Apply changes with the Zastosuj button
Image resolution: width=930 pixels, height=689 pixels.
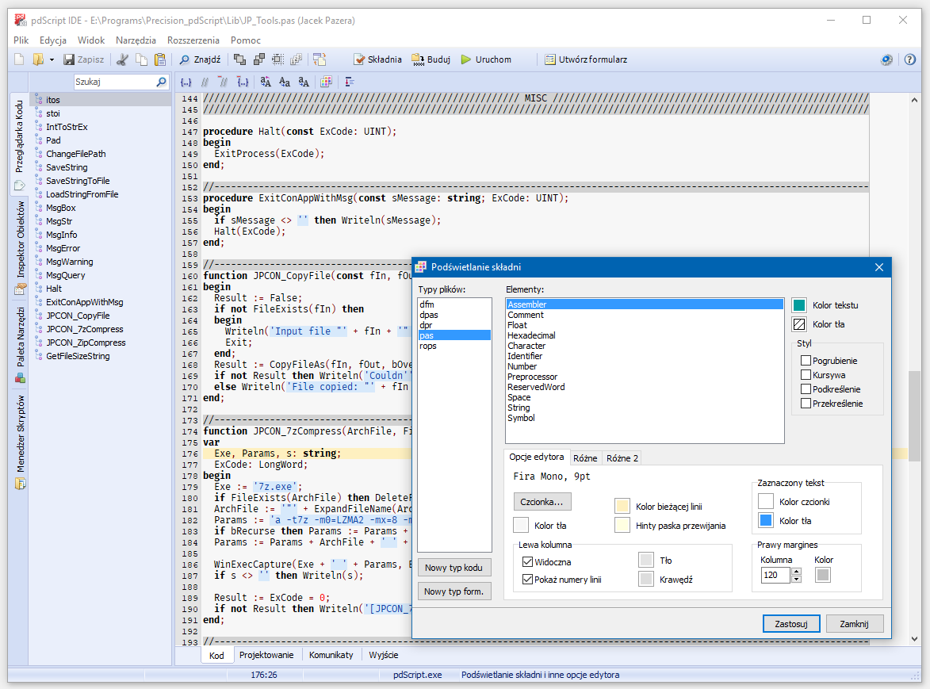coord(791,623)
